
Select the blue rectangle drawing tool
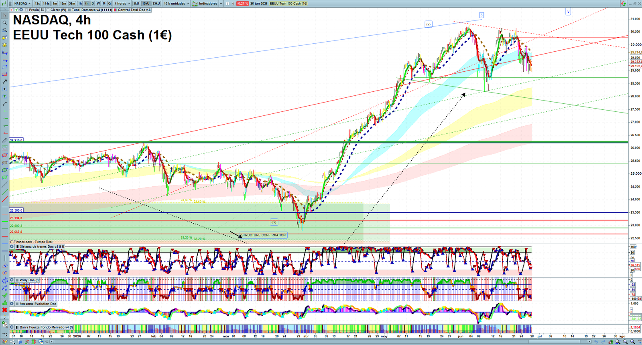point(4,67)
